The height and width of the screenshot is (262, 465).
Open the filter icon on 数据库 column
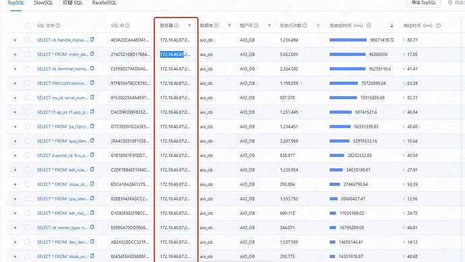[230, 26]
